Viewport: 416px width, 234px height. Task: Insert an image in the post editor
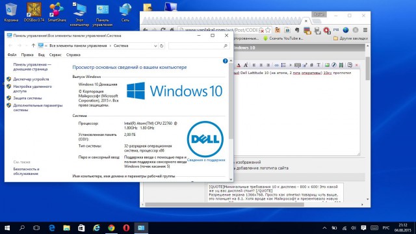pos(327,65)
